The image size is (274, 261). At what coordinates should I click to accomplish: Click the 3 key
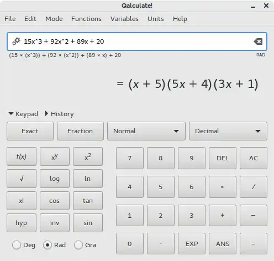click(192, 215)
